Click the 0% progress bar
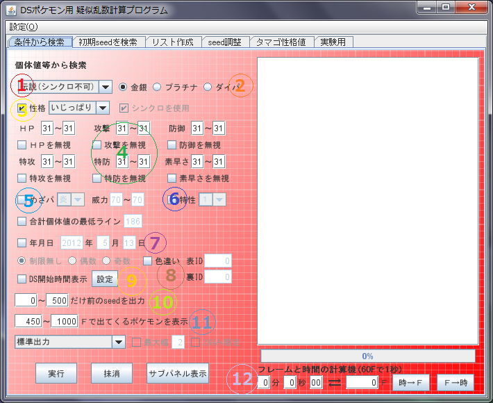Screen dimensions: 493x403 click(368, 356)
